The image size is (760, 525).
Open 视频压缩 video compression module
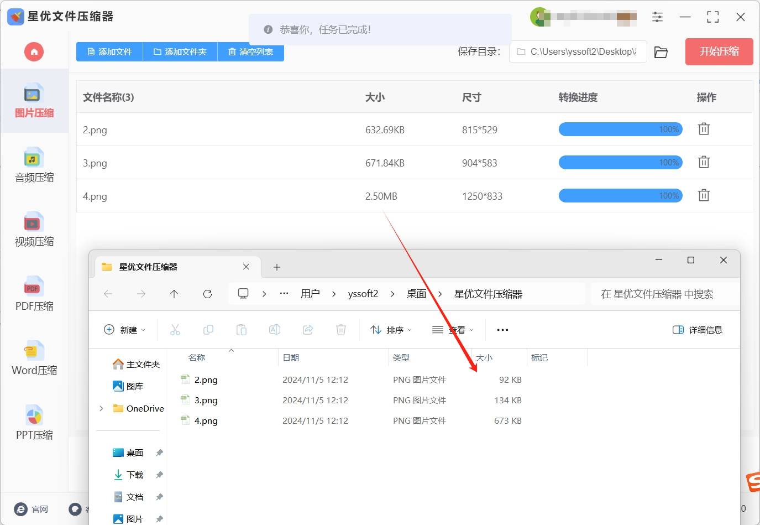(x=34, y=230)
